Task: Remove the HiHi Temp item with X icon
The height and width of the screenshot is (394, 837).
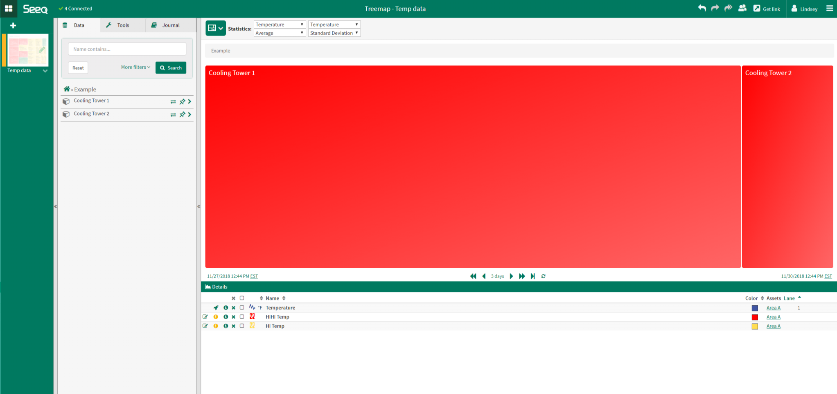Action: tap(233, 317)
